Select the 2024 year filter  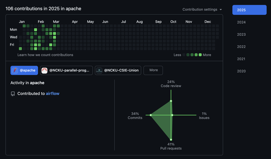pos(241,22)
